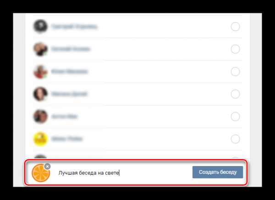Click the third friend's red-toned avatar

(40, 71)
